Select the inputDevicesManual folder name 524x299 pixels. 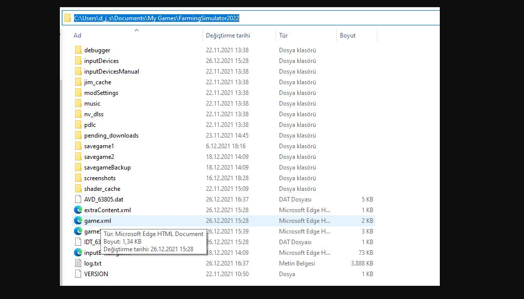point(111,72)
